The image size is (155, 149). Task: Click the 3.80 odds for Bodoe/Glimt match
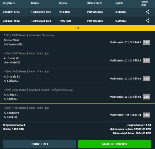coord(146,42)
